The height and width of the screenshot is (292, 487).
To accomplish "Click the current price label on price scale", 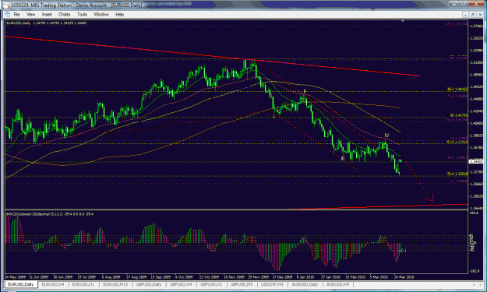I will [475, 161].
